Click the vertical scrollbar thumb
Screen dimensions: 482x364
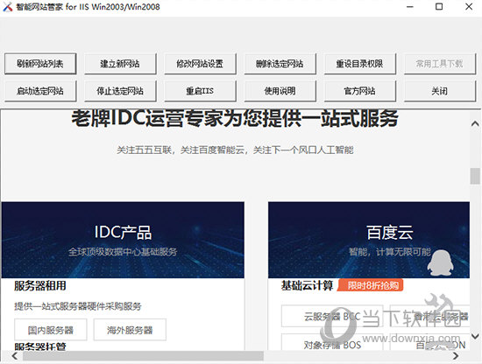[x=475, y=176]
